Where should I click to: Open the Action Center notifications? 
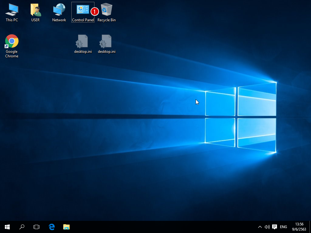(275, 227)
